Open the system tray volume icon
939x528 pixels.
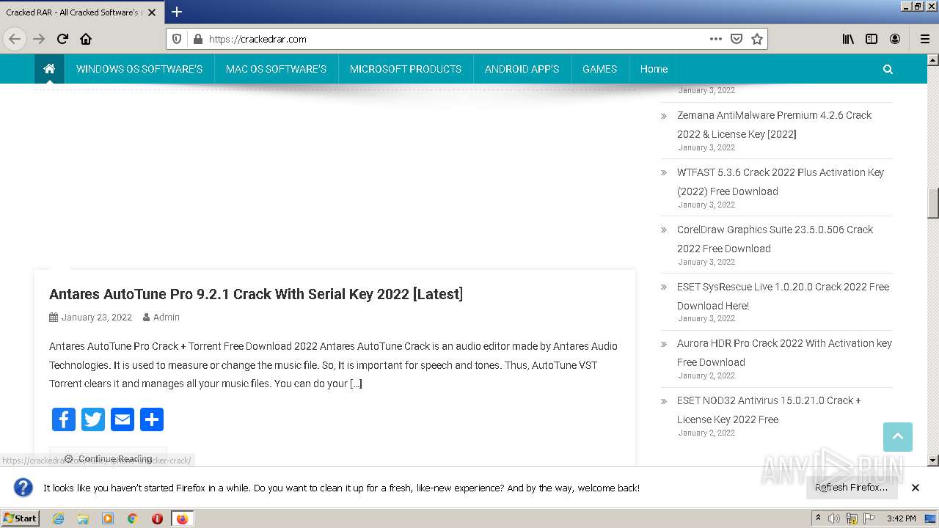tap(834, 518)
